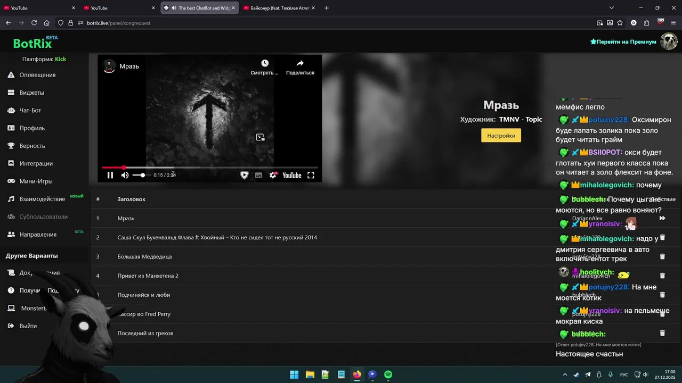
Task: Delete Последний из треков with trash icon
Action: [662, 333]
